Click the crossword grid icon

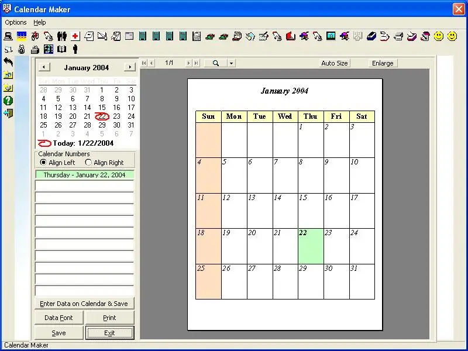[49, 49]
